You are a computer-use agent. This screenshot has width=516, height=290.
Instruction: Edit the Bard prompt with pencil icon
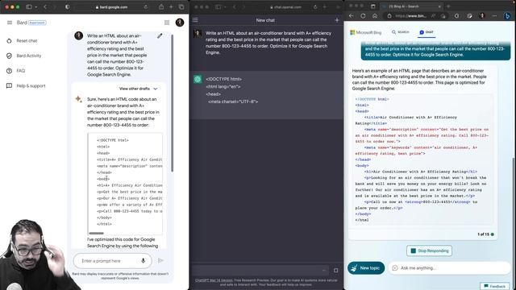point(160,35)
